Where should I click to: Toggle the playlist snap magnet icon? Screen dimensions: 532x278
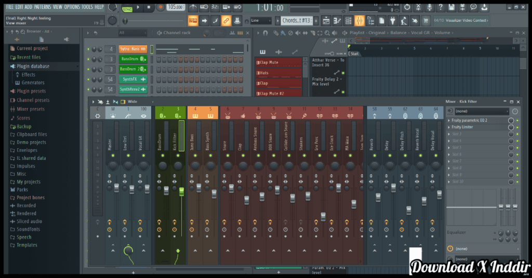(x=265, y=33)
